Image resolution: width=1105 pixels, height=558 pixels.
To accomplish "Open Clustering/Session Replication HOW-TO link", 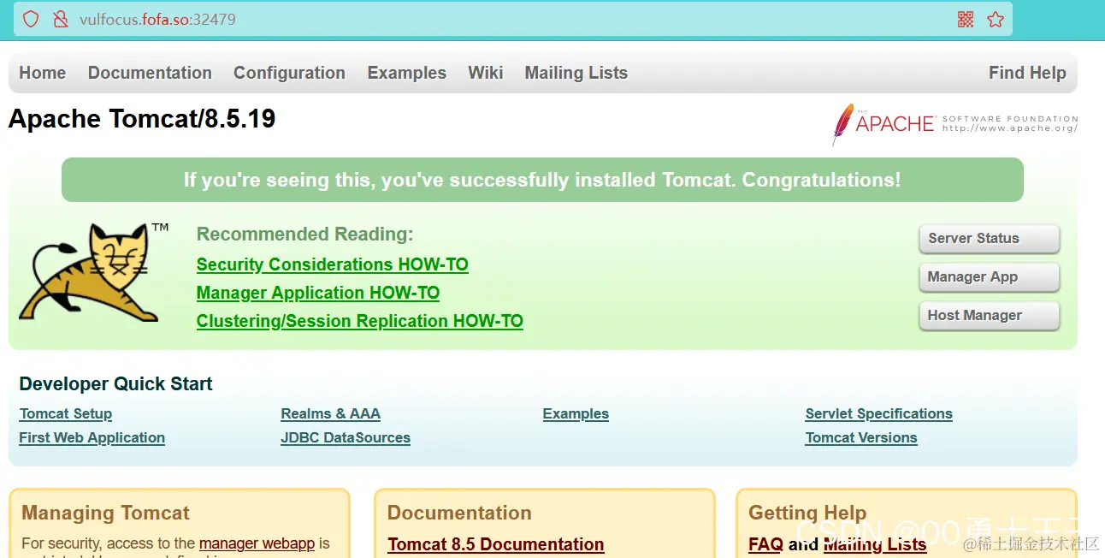I will coord(360,321).
